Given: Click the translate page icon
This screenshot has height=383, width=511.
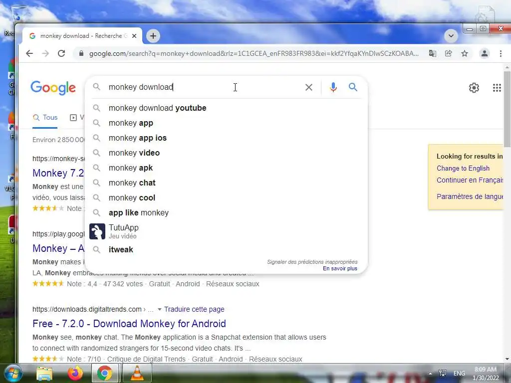Looking at the screenshot, I should [x=433, y=53].
